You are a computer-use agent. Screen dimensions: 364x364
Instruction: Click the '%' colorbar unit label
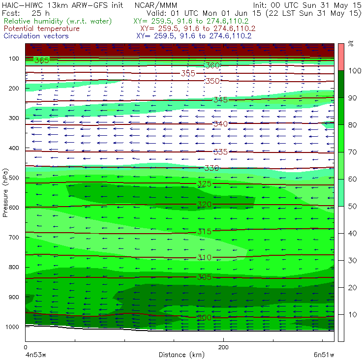[x=351, y=44]
